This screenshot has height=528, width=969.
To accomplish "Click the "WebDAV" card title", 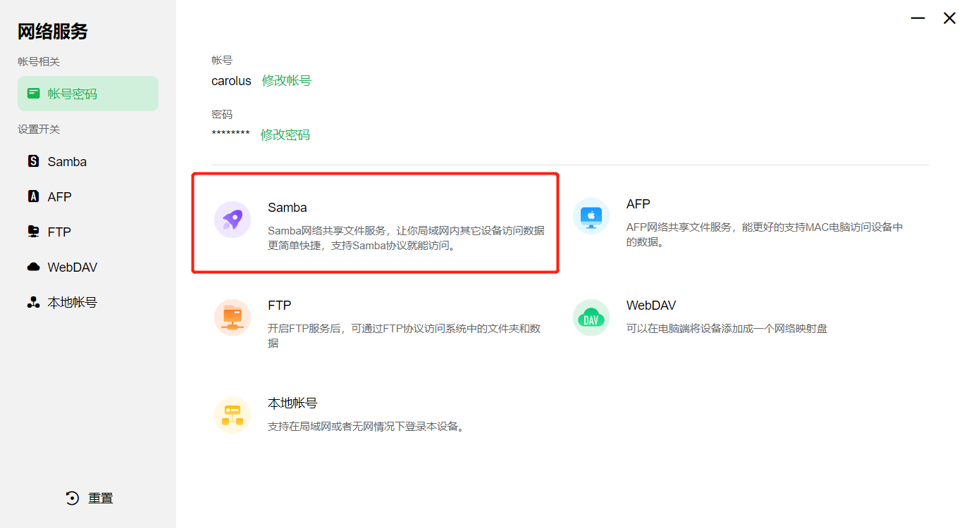I will (x=651, y=306).
